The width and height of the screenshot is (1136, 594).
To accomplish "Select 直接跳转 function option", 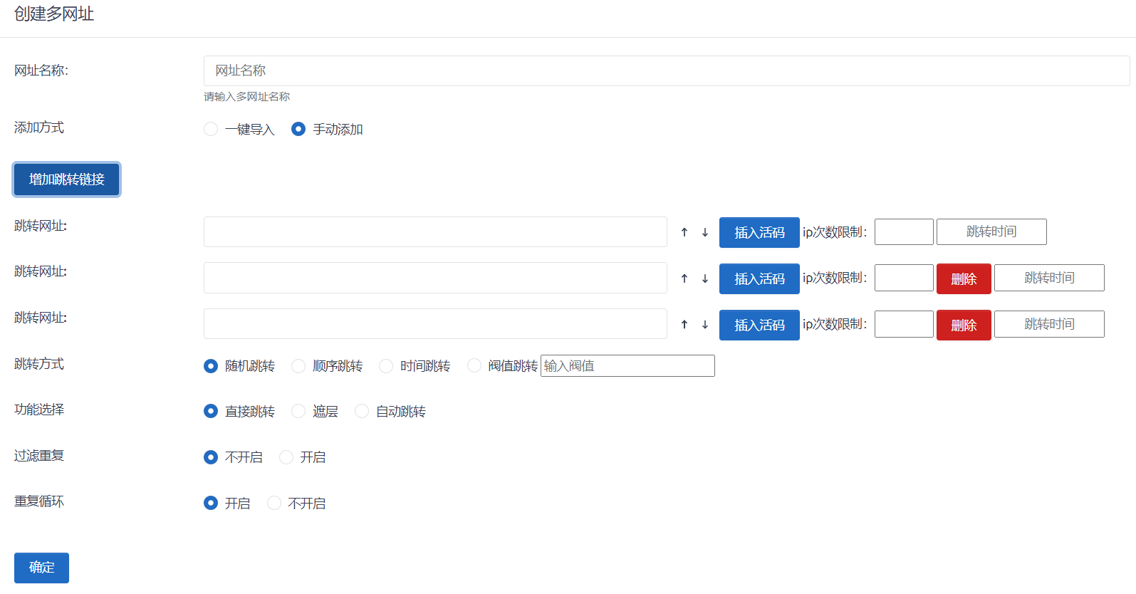I will (211, 411).
